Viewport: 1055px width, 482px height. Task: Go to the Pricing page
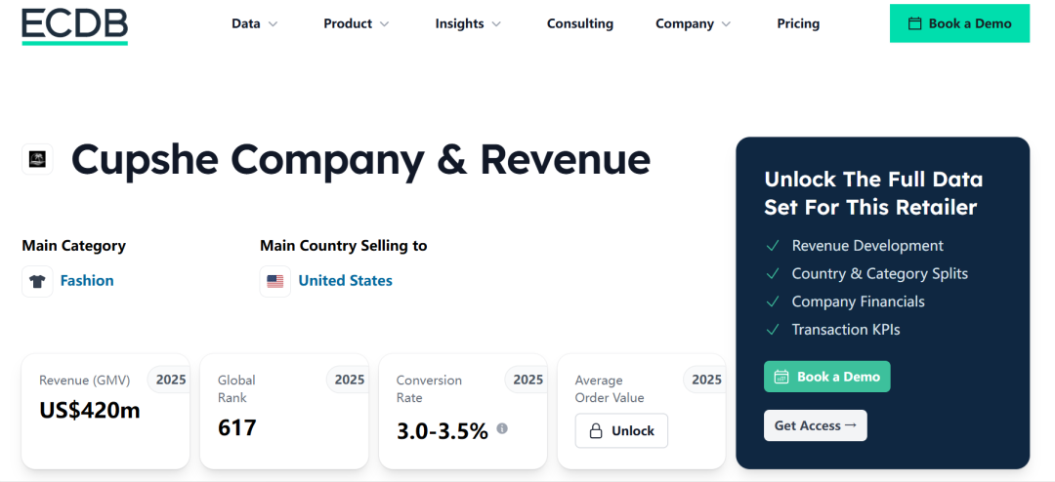pos(798,23)
